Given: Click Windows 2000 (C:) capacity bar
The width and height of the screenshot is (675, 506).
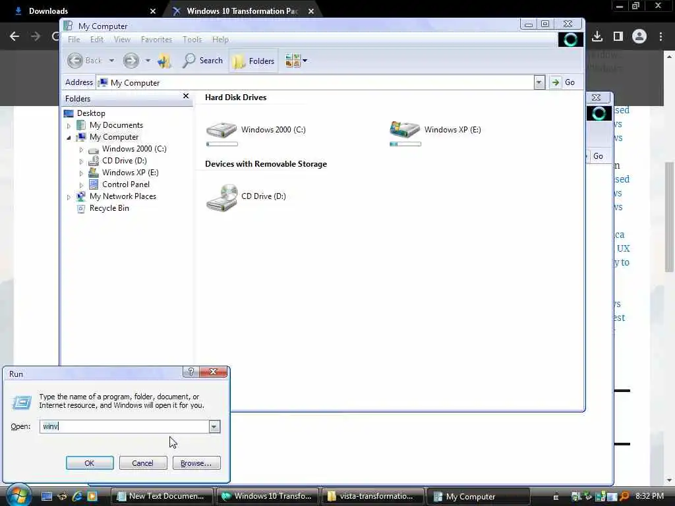Looking at the screenshot, I should click(222, 144).
